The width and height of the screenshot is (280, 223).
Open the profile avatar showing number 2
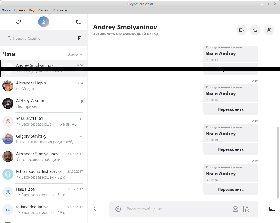[x=44, y=22]
